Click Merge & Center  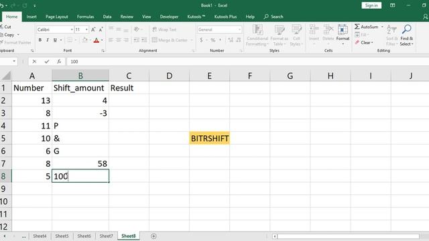(170, 40)
